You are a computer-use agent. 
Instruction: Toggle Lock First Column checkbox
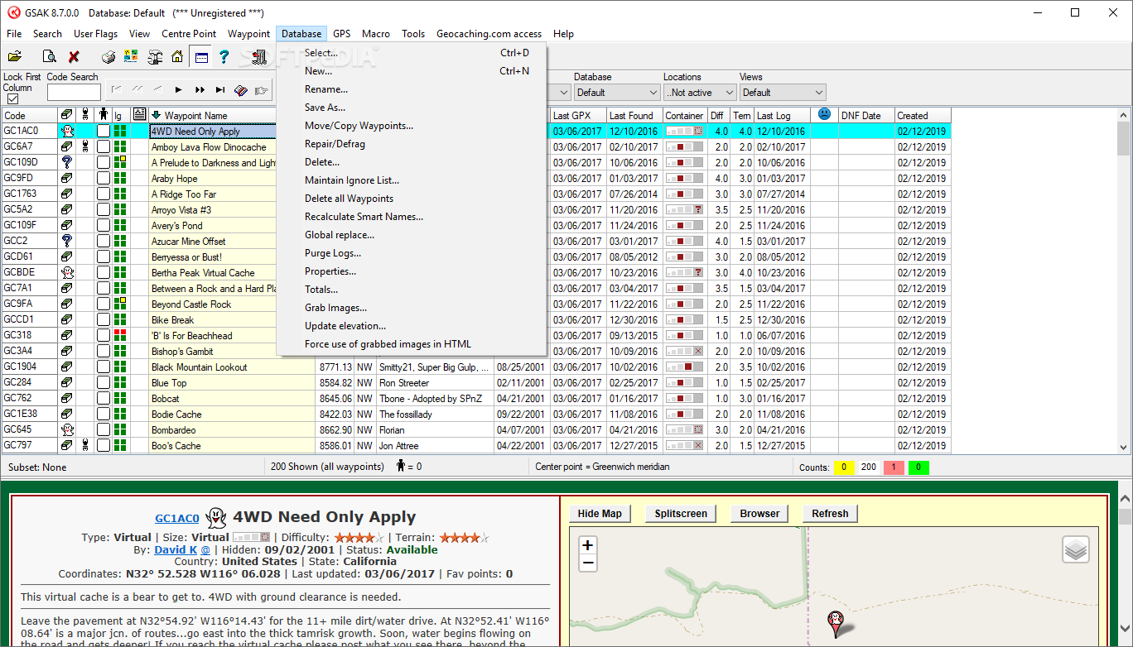pyautogui.click(x=12, y=99)
